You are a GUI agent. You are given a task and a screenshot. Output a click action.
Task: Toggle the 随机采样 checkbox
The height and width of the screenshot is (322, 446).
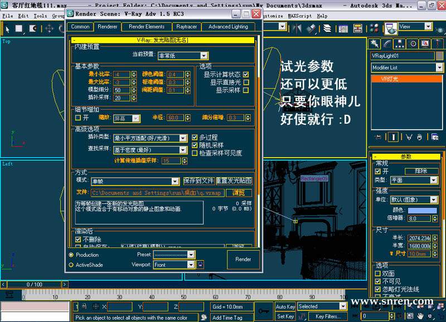click(x=195, y=145)
